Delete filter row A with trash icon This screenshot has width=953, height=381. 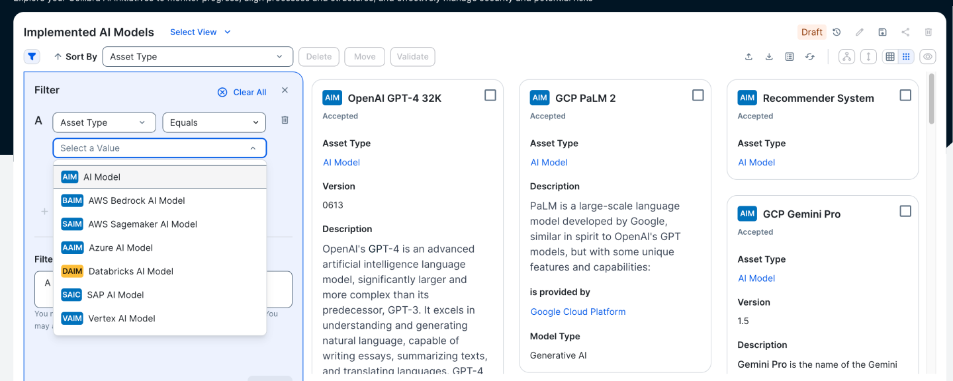(285, 120)
